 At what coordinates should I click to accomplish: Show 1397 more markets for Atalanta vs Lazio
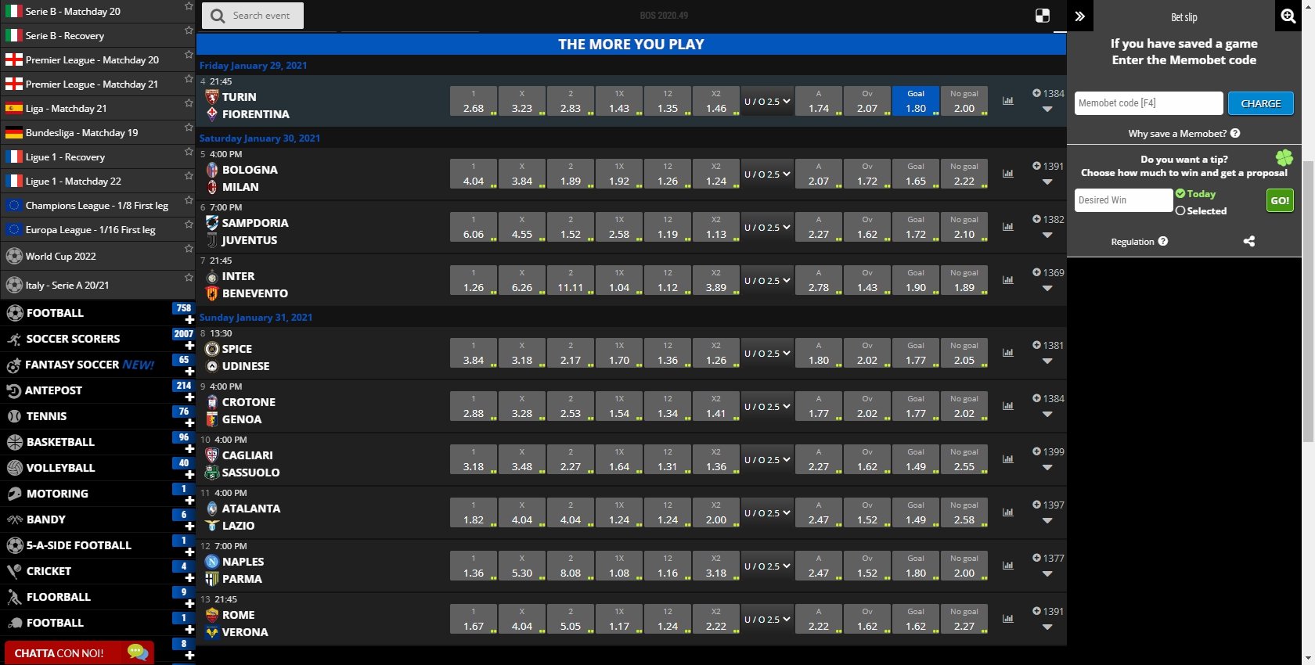point(1048,505)
